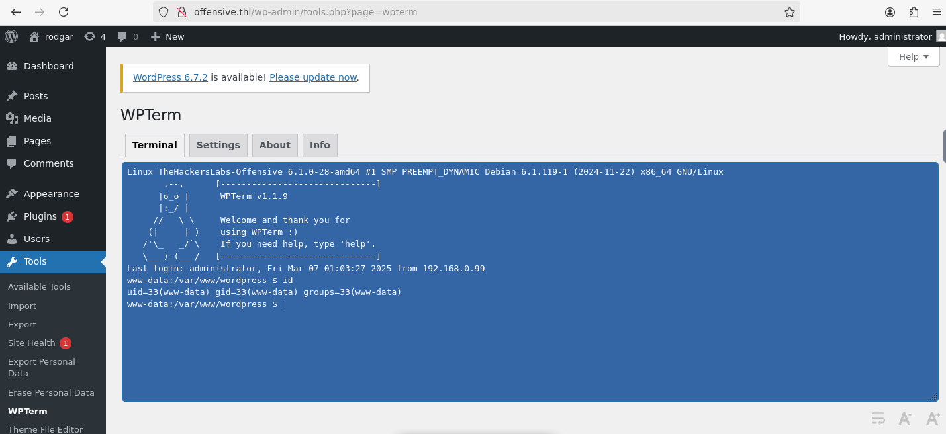This screenshot has width=946, height=434.
Task: Click Media icon in sidebar
Action: (x=12, y=118)
